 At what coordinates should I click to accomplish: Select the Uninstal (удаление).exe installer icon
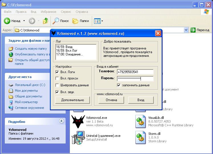point(78,137)
